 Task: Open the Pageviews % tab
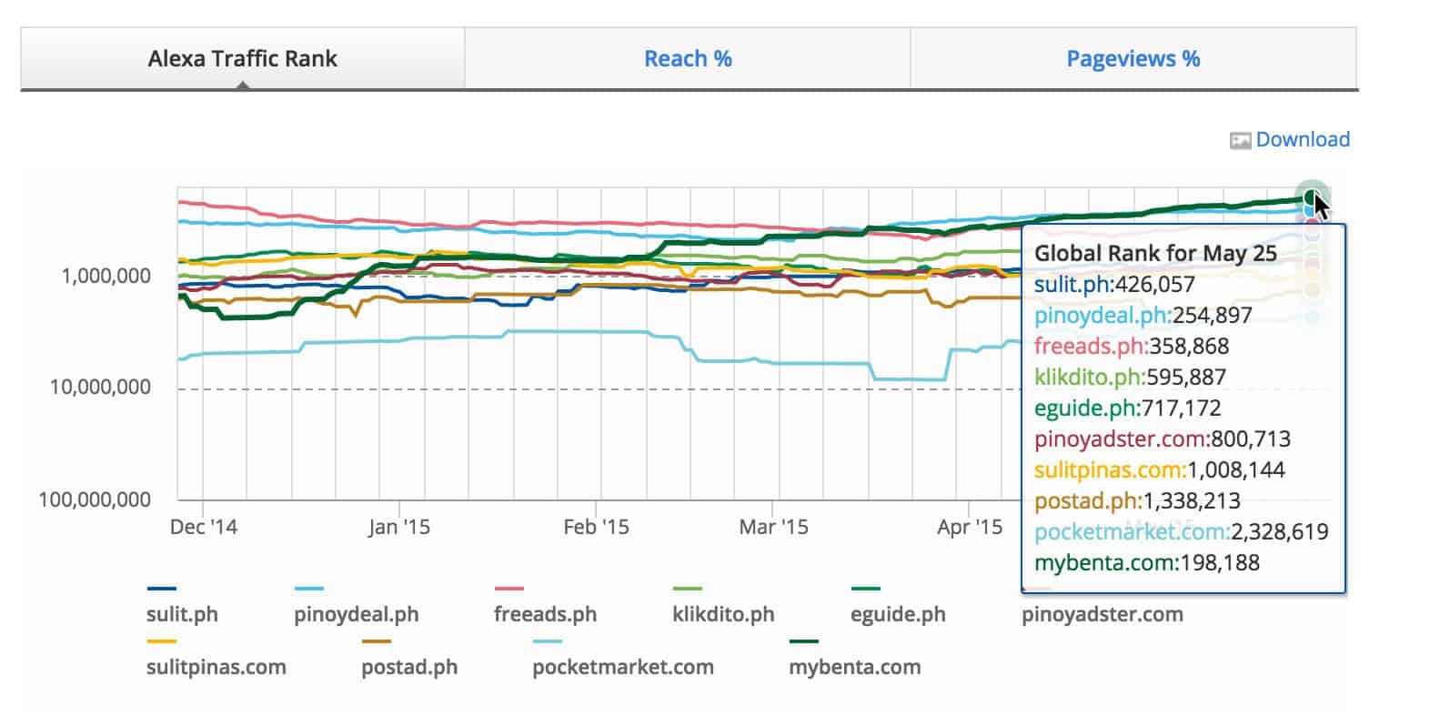point(1133,59)
